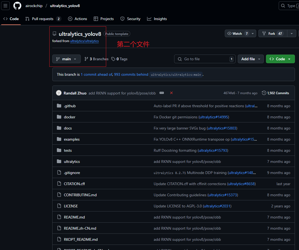This screenshot has width=299, height=250.
Task: Click the file icon for README.zh-CN.md
Action: pos(59,228)
